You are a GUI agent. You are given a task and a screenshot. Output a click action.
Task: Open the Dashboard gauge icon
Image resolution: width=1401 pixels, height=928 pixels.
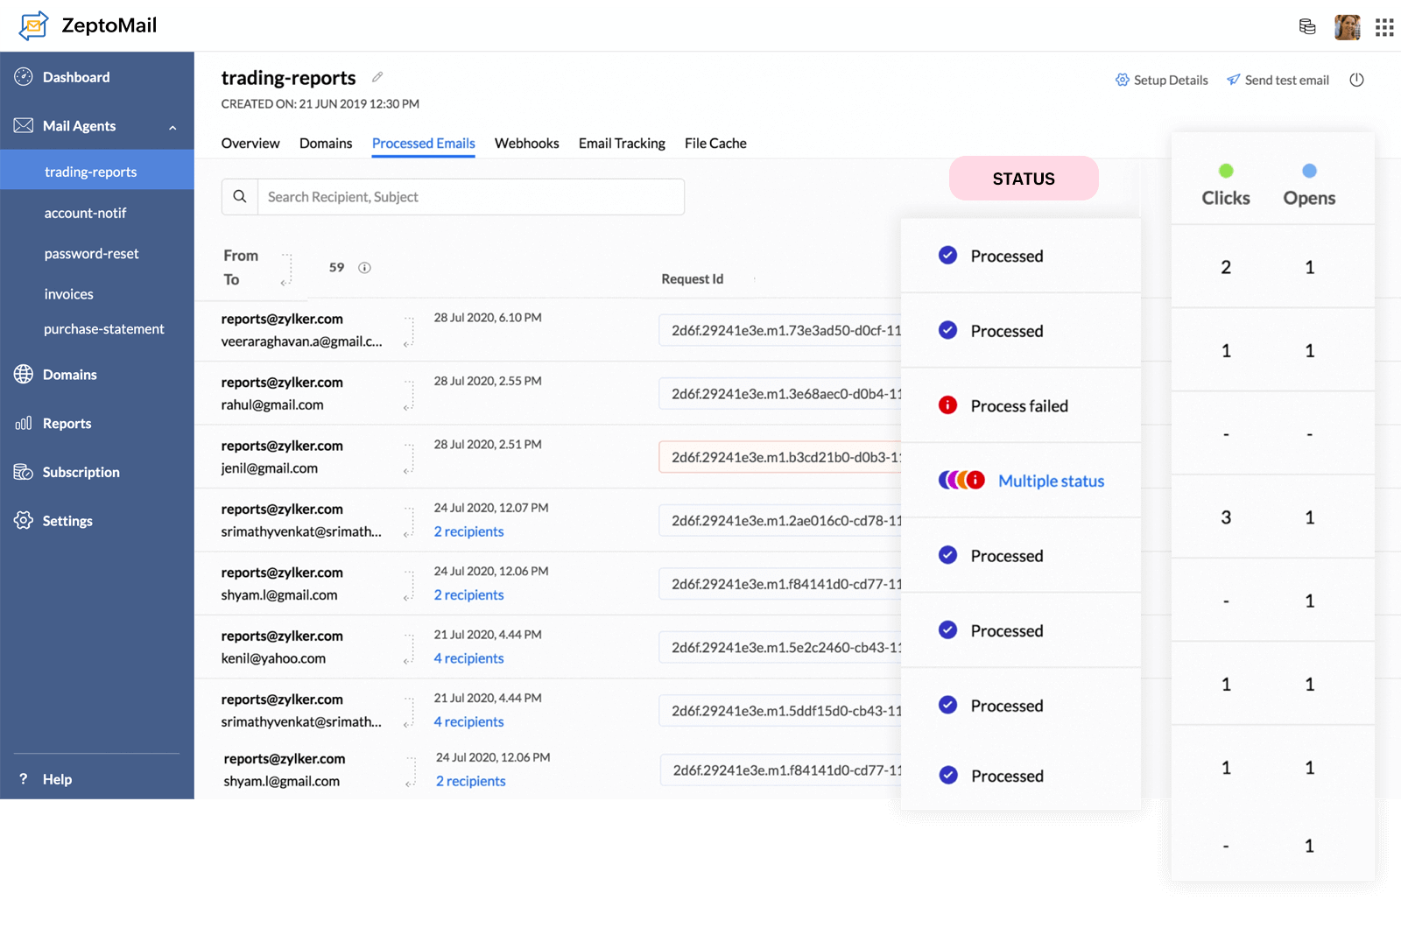[x=24, y=77]
